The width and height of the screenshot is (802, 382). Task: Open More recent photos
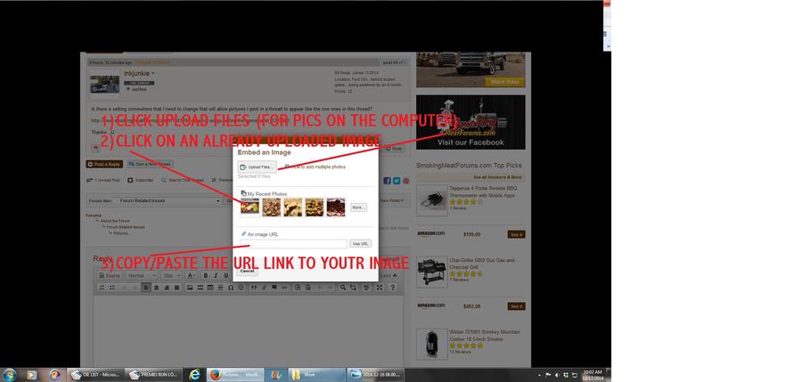(x=358, y=207)
